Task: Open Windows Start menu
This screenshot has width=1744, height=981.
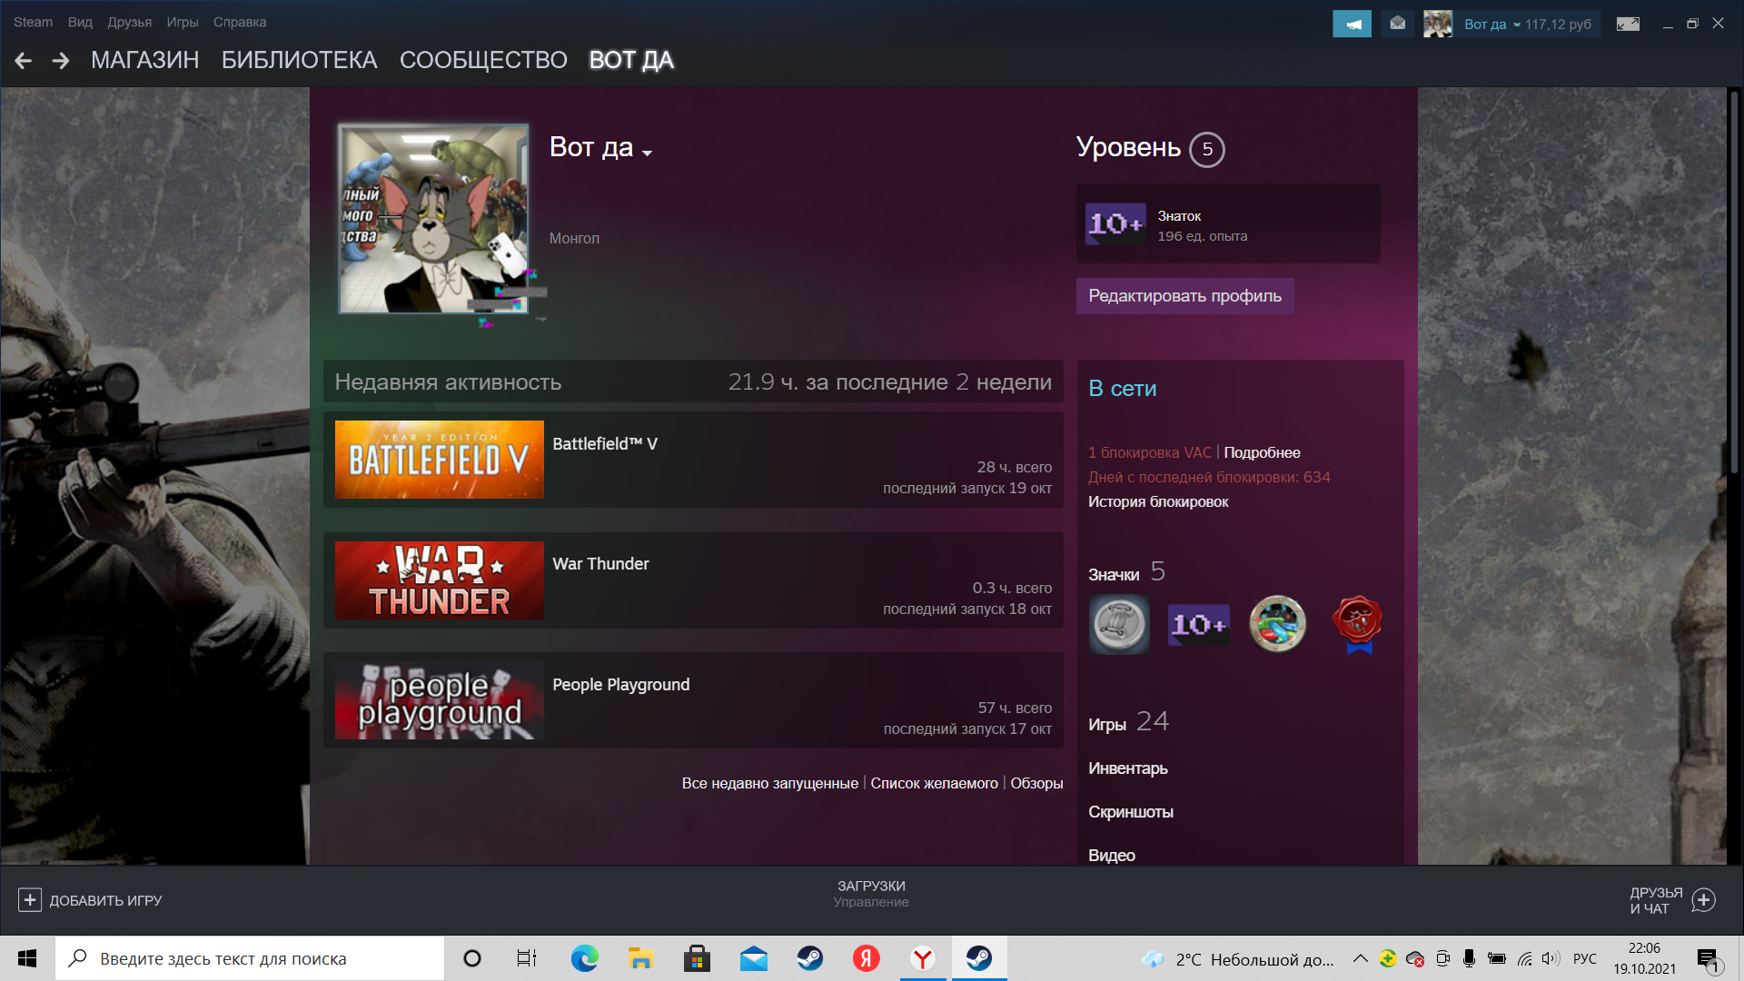Action: point(27,958)
